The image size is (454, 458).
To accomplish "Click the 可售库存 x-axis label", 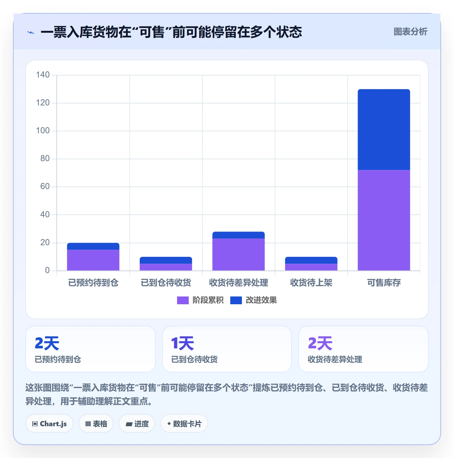I will 384,283.
